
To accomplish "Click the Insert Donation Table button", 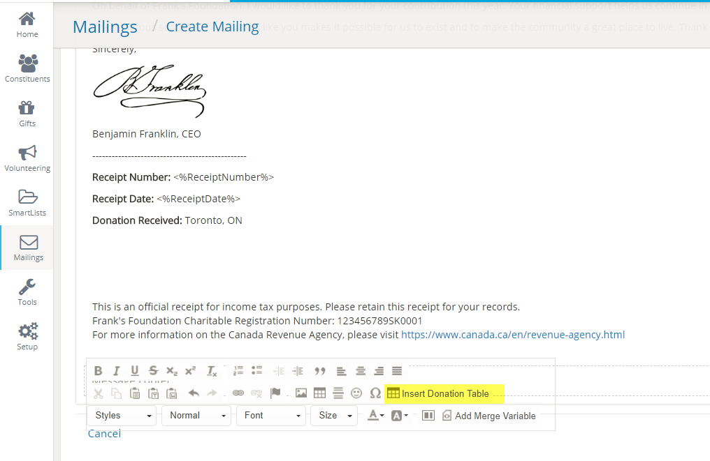I will click(438, 393).
